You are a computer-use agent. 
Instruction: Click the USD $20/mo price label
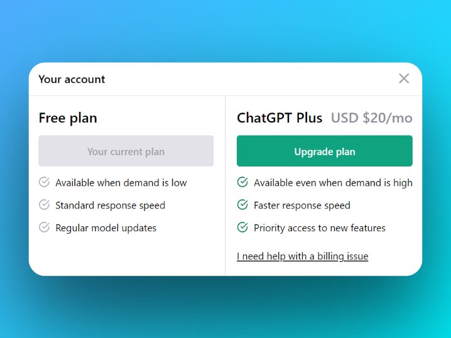tap(372, 118)
